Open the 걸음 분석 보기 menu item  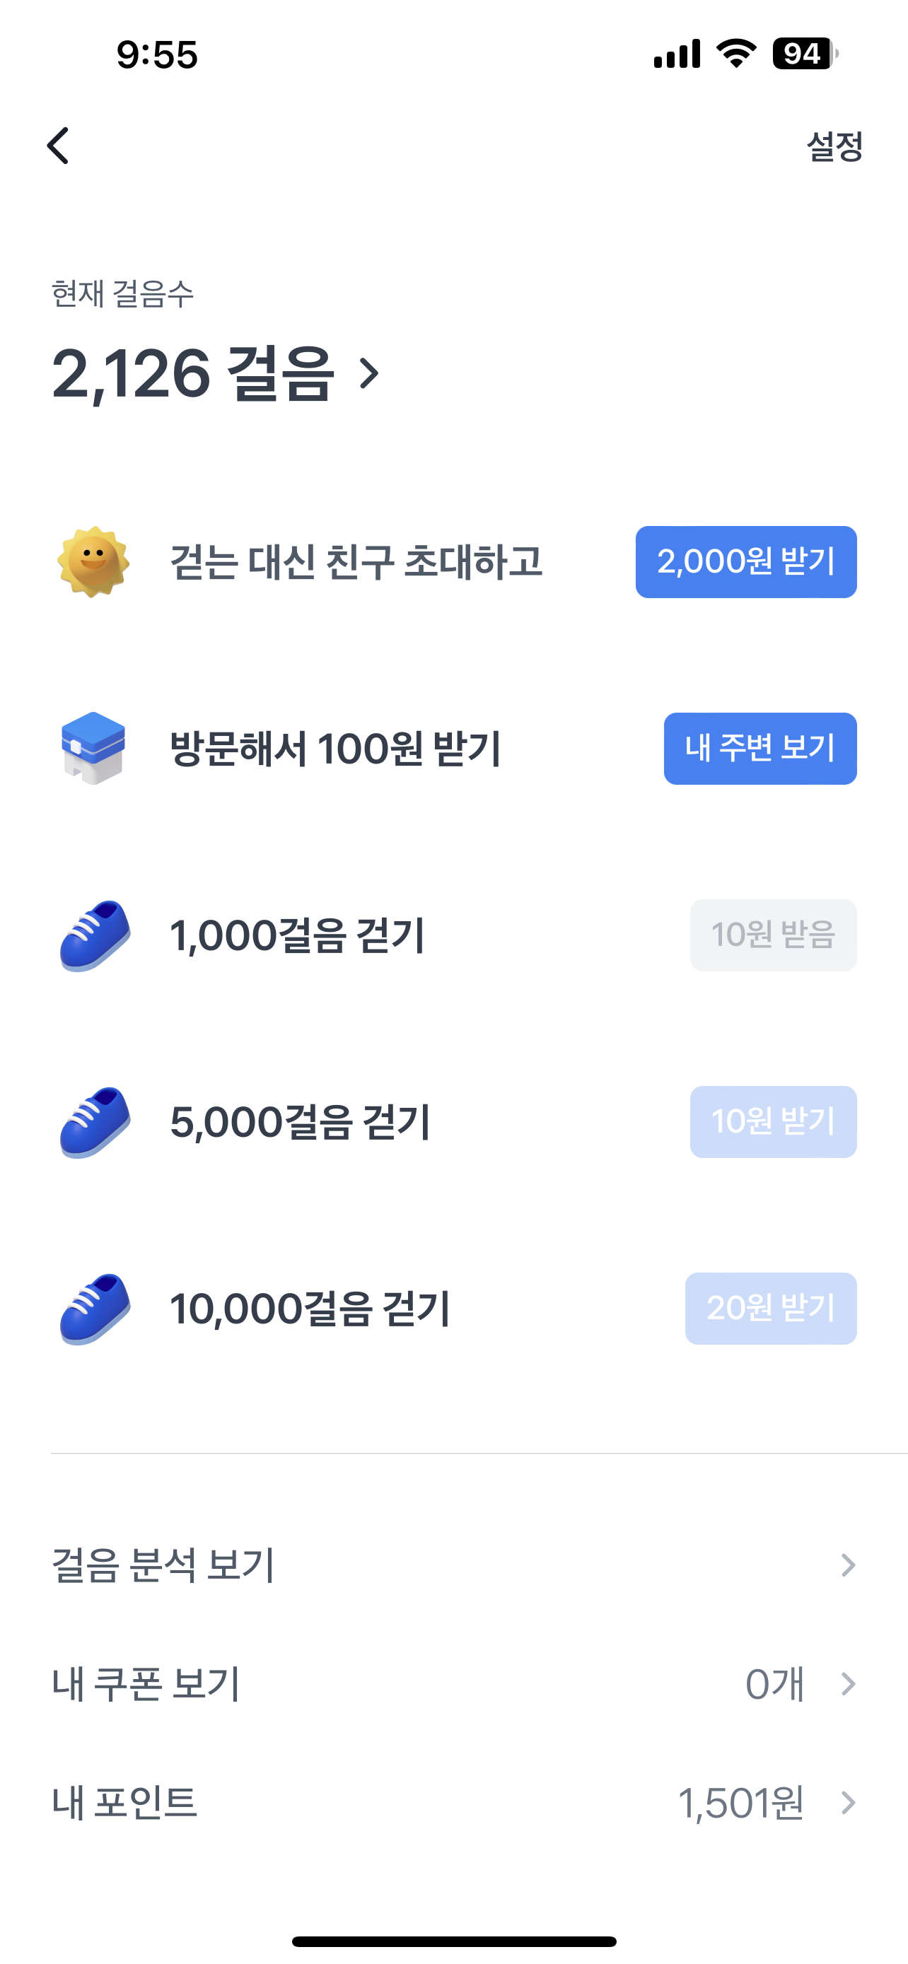click(x=163, y=1565)
